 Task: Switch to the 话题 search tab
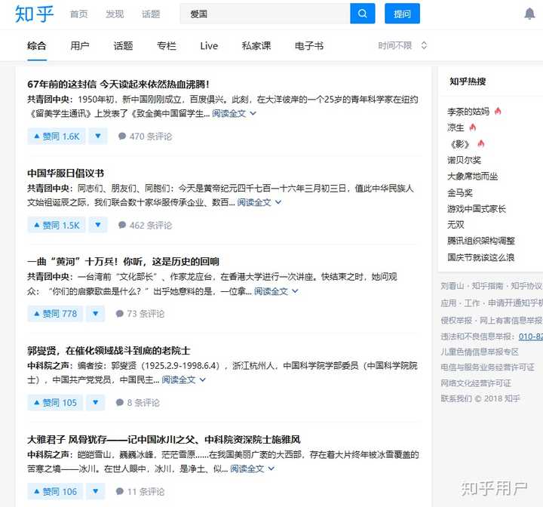[x=123, y=46]
